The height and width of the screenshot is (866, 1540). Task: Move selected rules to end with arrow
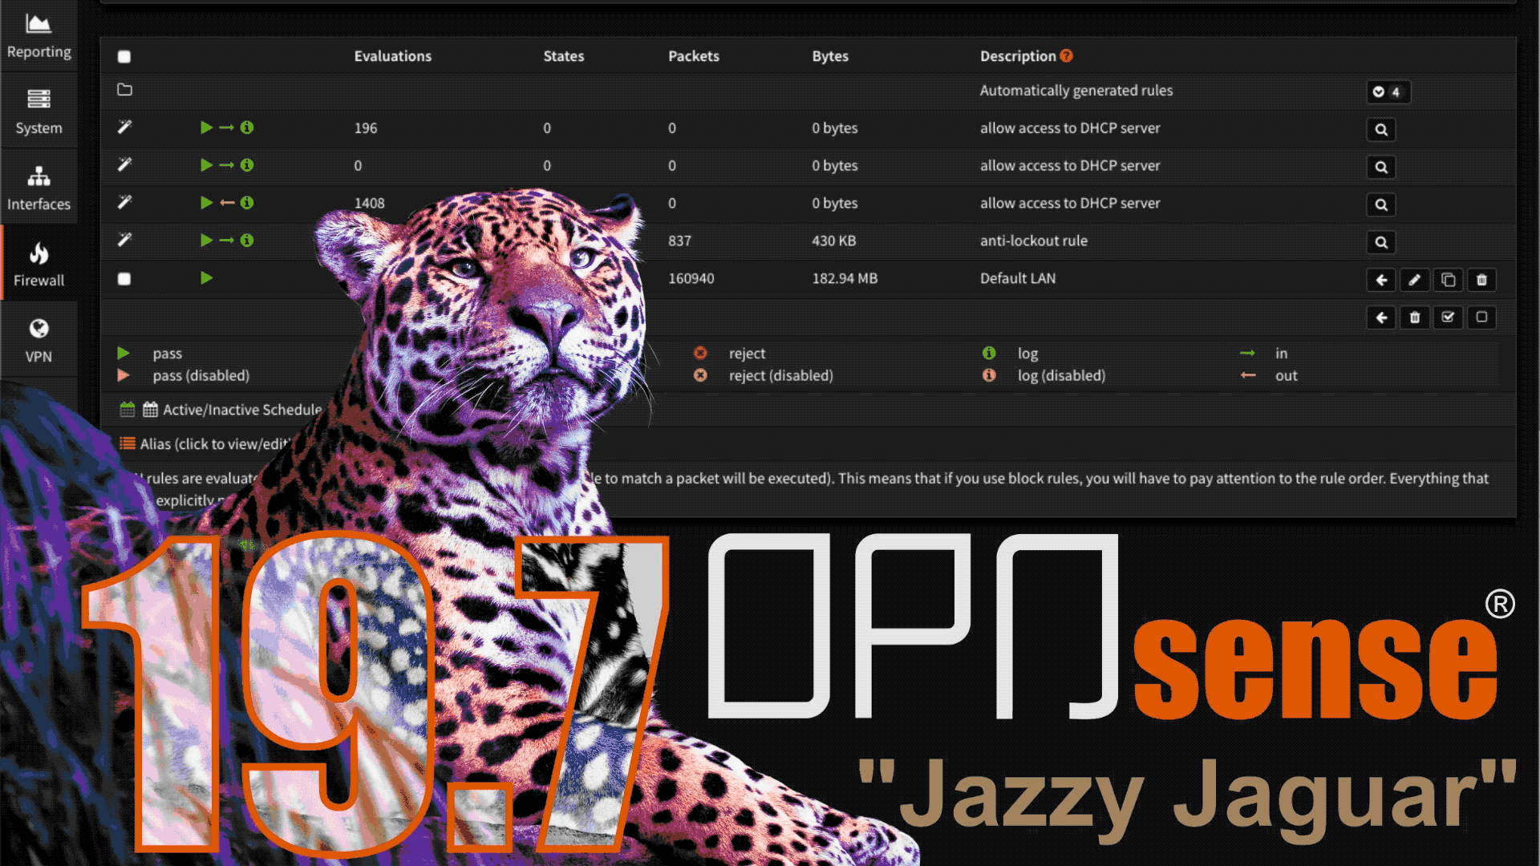1381,318
